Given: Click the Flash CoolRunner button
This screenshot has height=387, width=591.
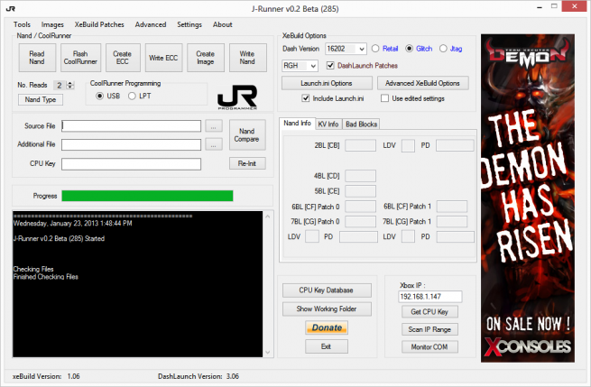Looking at the screenshot, I should coord(79,59).
